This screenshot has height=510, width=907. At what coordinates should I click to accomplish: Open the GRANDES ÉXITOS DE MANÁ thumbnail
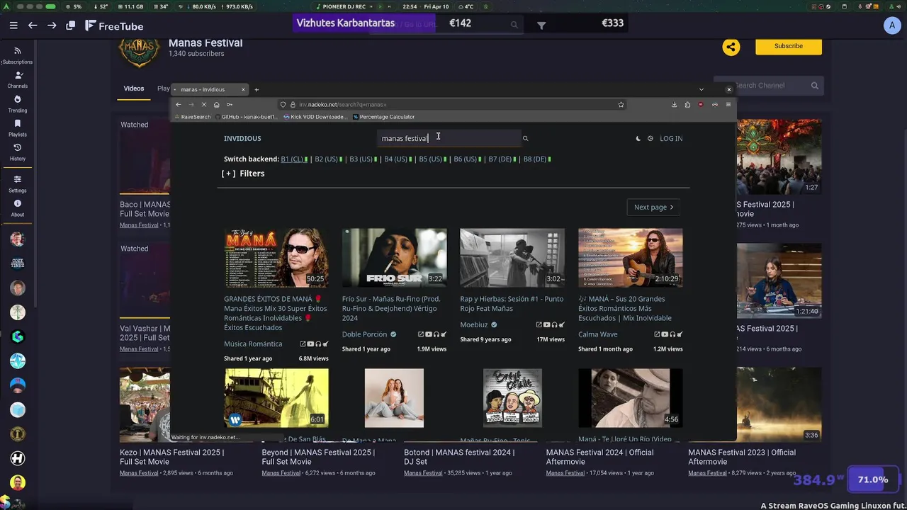[276, 257]
